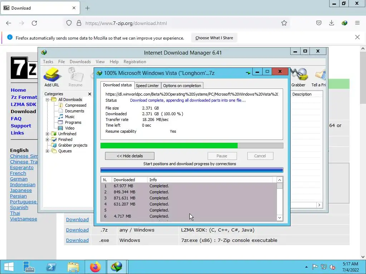
Task: Click the Download link for 7zr.exe row
Action: click(x=77, y=240)
